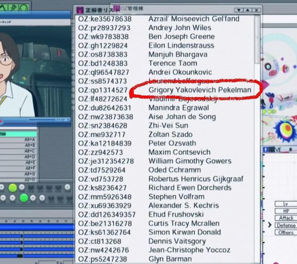Click the up-arrow button in list window title bar
The image size is (297, 264).
(x=247, y=10)
